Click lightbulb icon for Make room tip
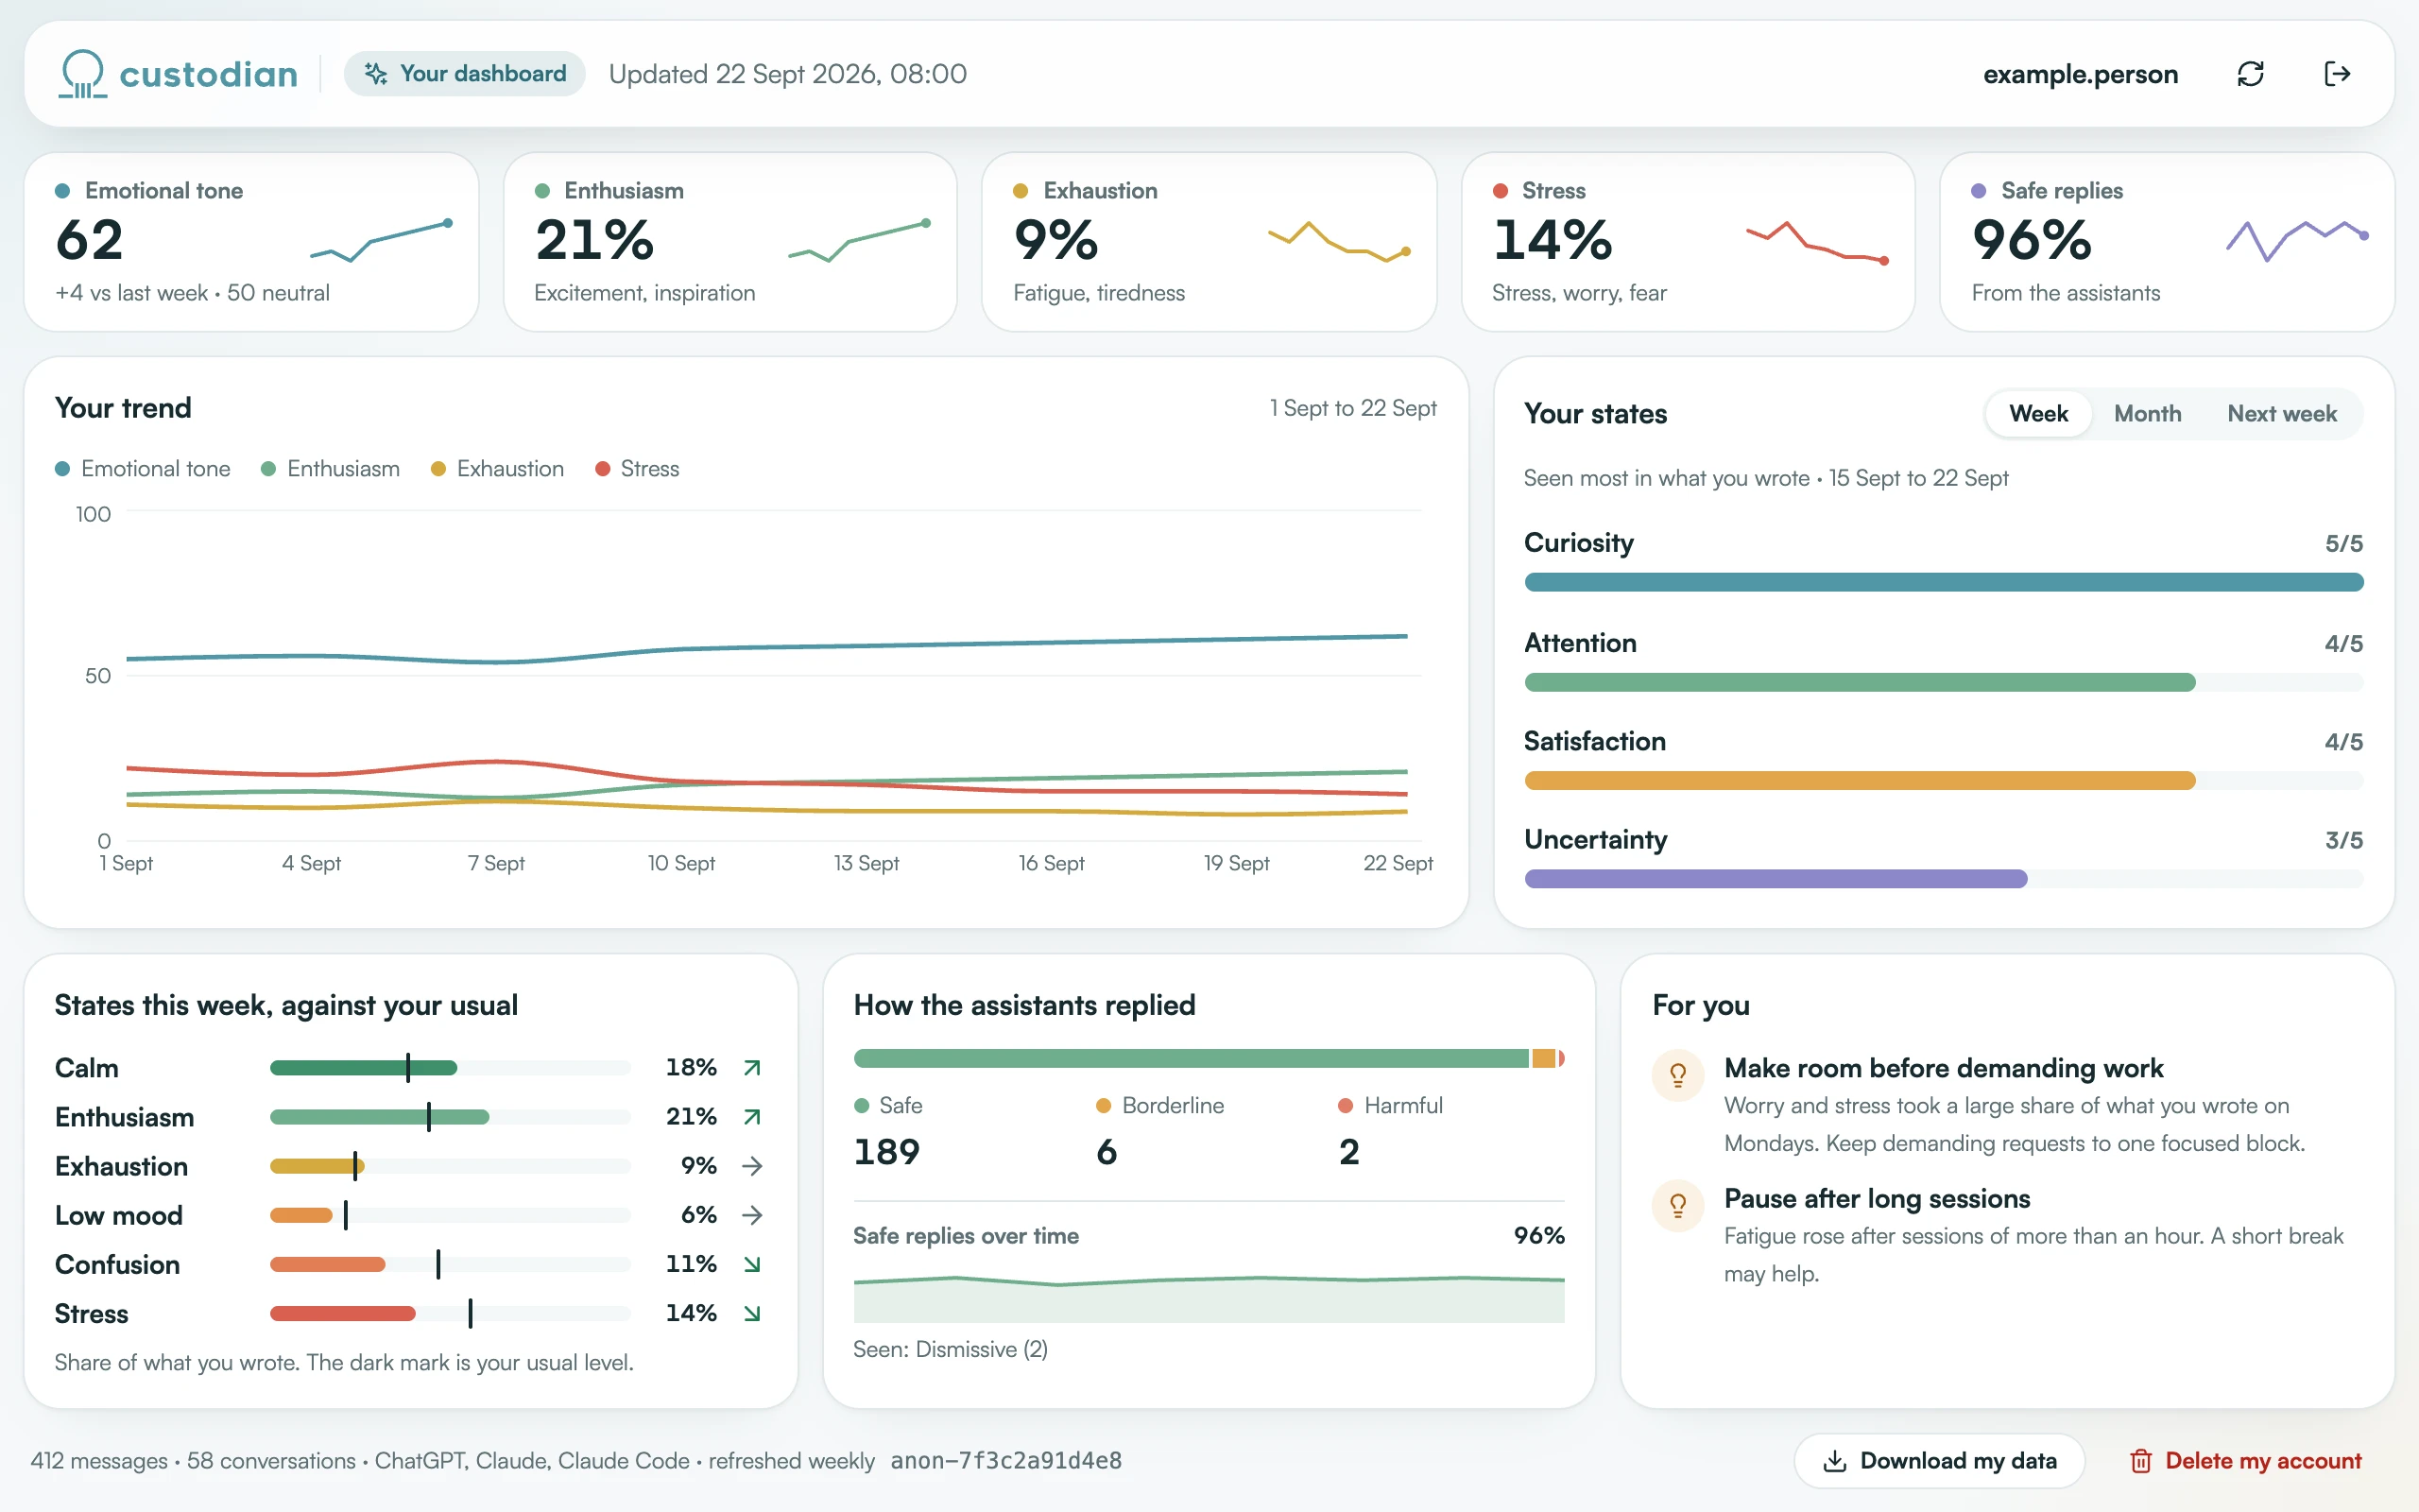Screen dimensions: 2419x1512 1678,1075
